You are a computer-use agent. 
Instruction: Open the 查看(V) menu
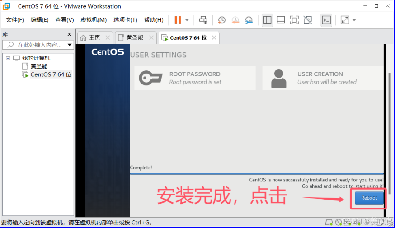click(x=65, y=20)
